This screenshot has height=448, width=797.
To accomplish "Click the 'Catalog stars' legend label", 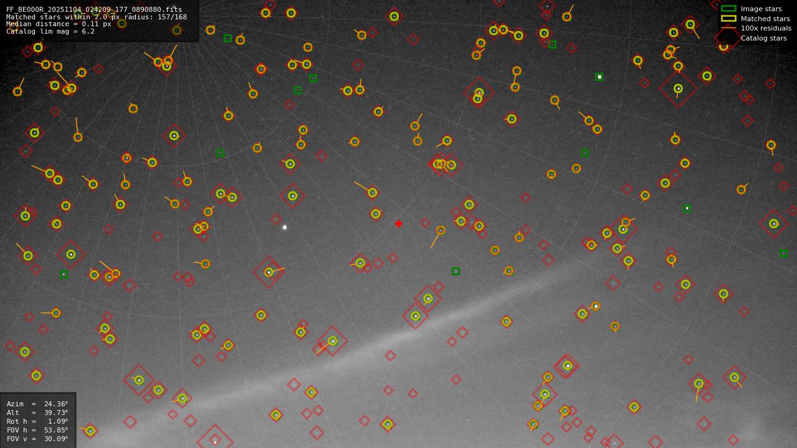I will tap(763, 38).
